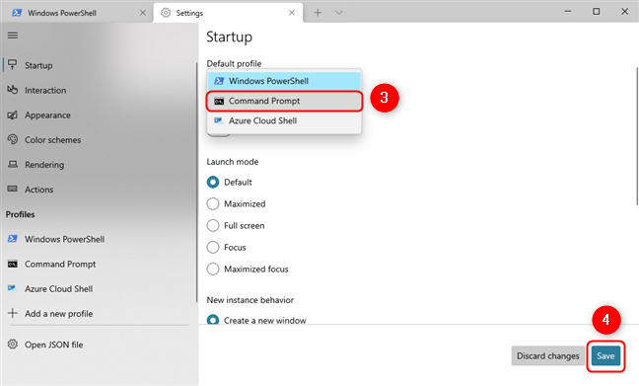This screenshot has width=639, height=386.
Task: Choose Full screen launch mode
Action: coord(213,225)
